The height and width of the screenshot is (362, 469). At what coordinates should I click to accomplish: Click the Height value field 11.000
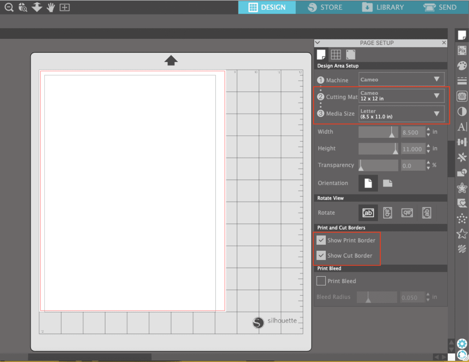[x=413, y=149]
